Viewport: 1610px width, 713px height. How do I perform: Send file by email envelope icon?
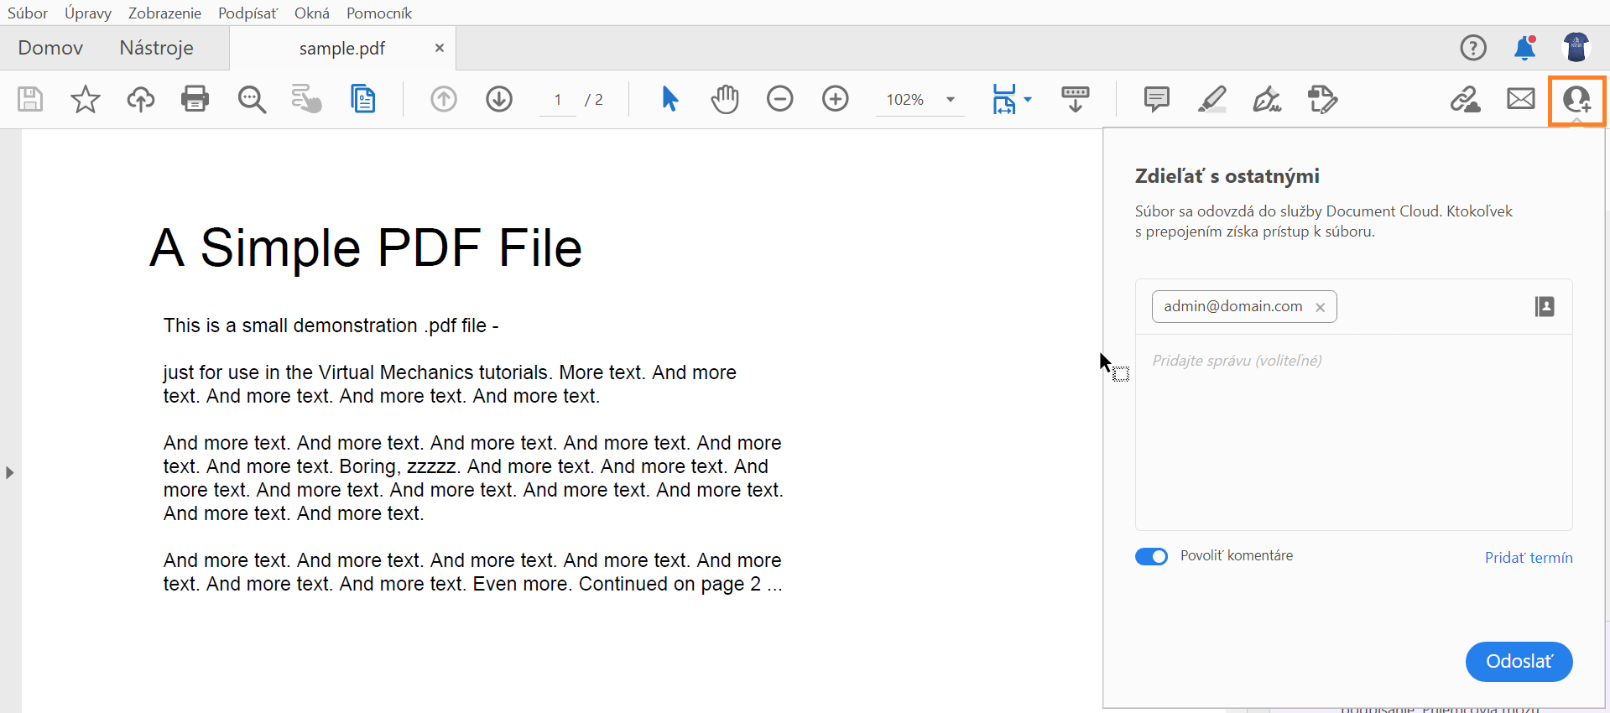pos(1521,99)
